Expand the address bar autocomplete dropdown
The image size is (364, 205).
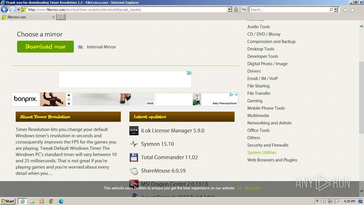pyautogui.click(x=229, y=10)
